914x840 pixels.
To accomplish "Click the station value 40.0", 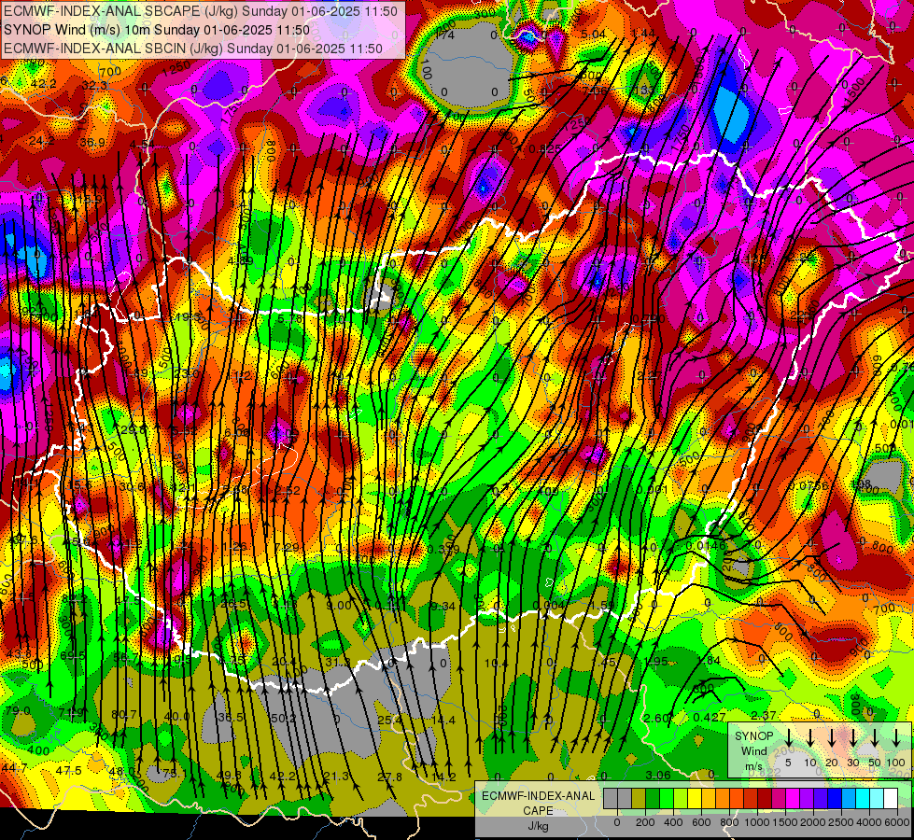I will [176, 717].
